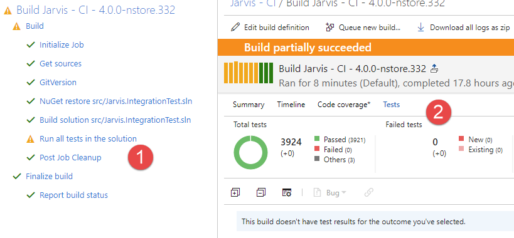
Task: Open the column options icon in the test toolbar
Action: [287, 192]
